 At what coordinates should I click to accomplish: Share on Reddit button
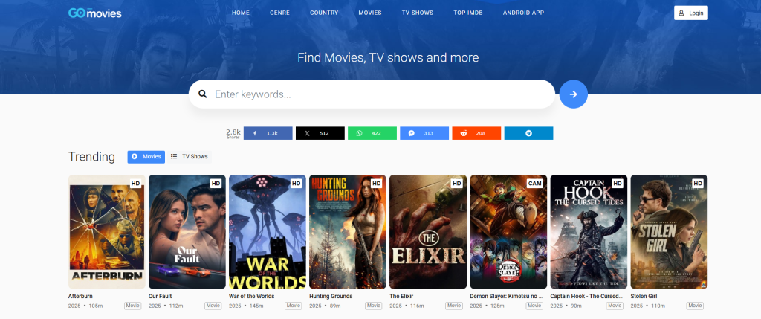pyautogui.click(x=476, y=133)
